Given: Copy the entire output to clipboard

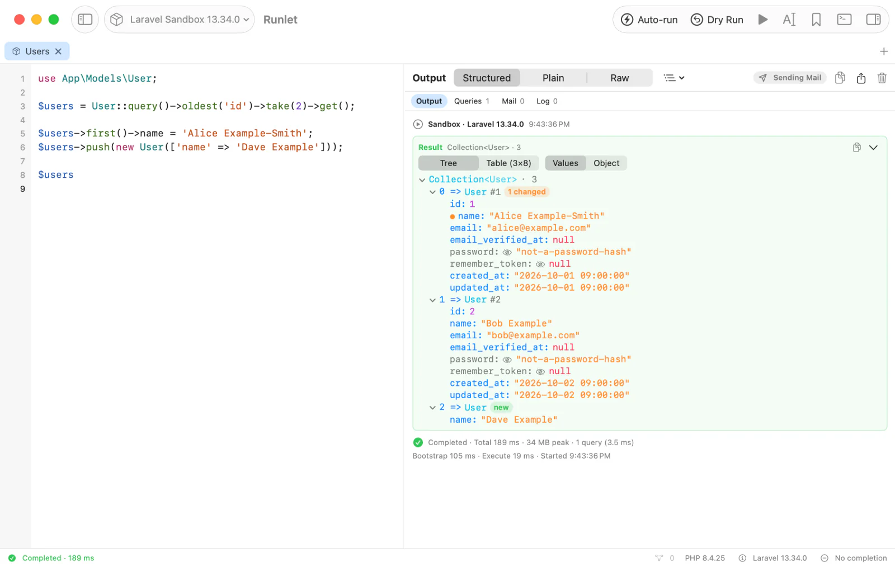Looking at the screenshot, I should (840, 78).
